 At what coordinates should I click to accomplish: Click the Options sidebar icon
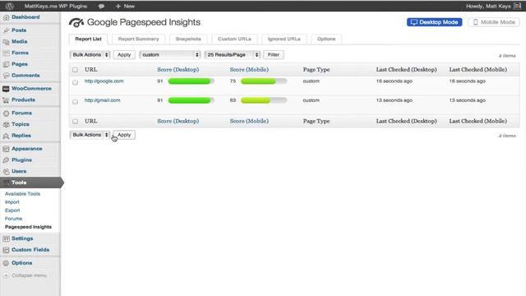[6, 263]
